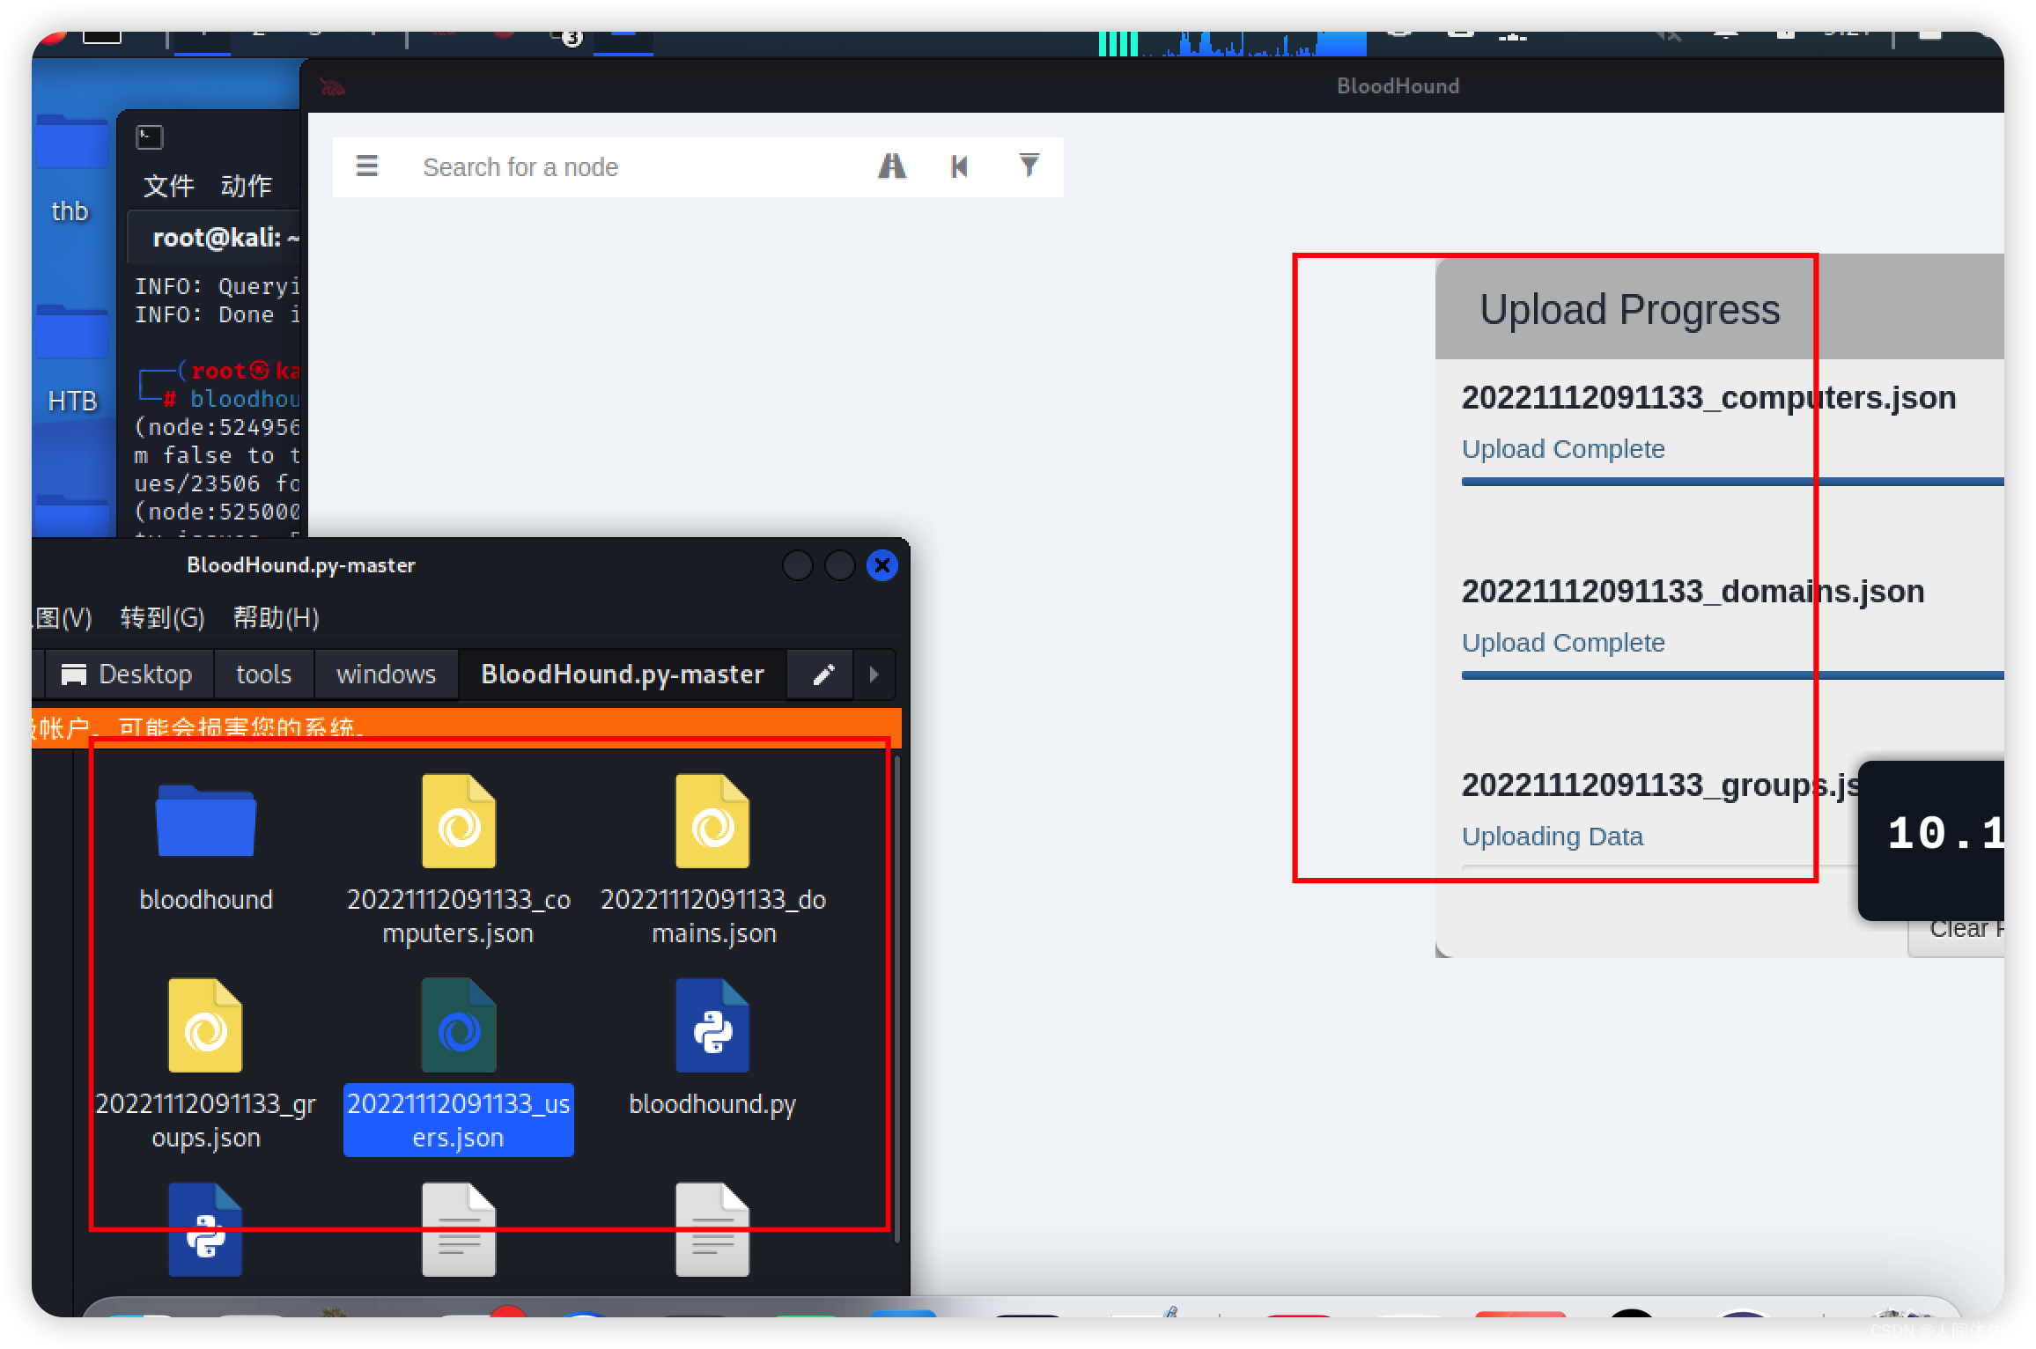2036x1349 pixels.
Task: Open the 动作 menu in terminal
Action: coord(246,186)
